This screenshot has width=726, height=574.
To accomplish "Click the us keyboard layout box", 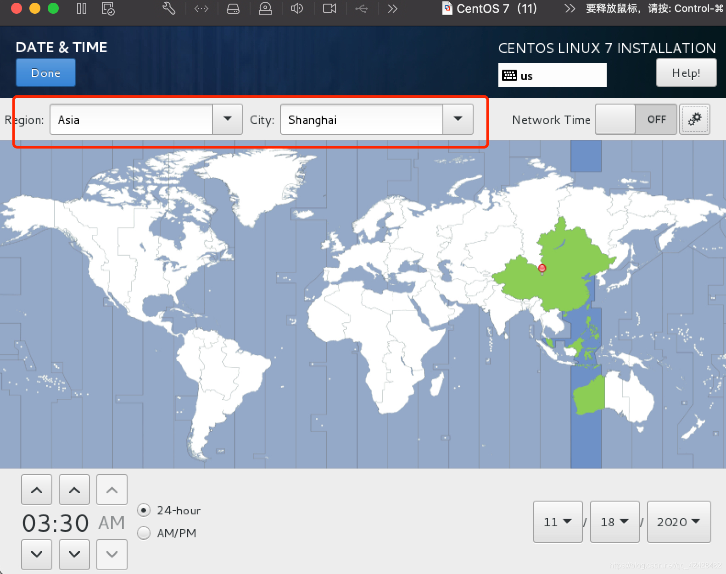I will click(553, 75).
